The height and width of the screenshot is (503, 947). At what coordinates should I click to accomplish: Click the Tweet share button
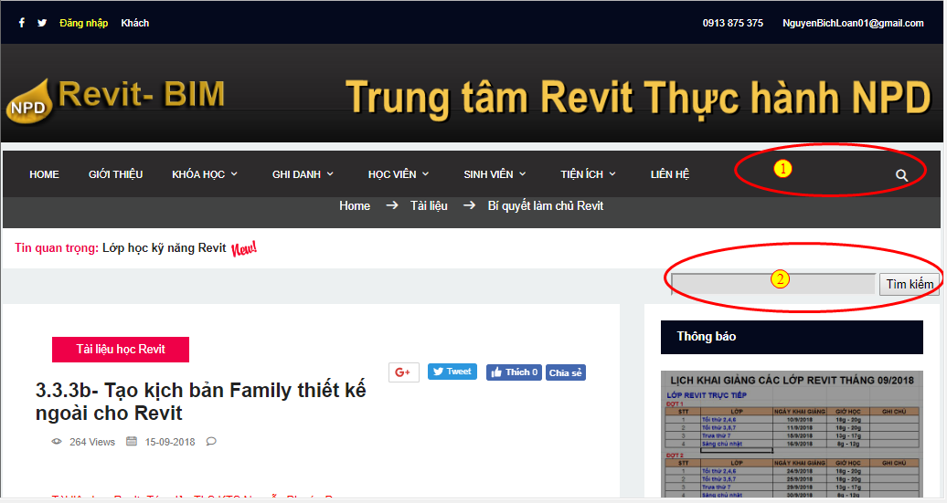tap(452, 372)
